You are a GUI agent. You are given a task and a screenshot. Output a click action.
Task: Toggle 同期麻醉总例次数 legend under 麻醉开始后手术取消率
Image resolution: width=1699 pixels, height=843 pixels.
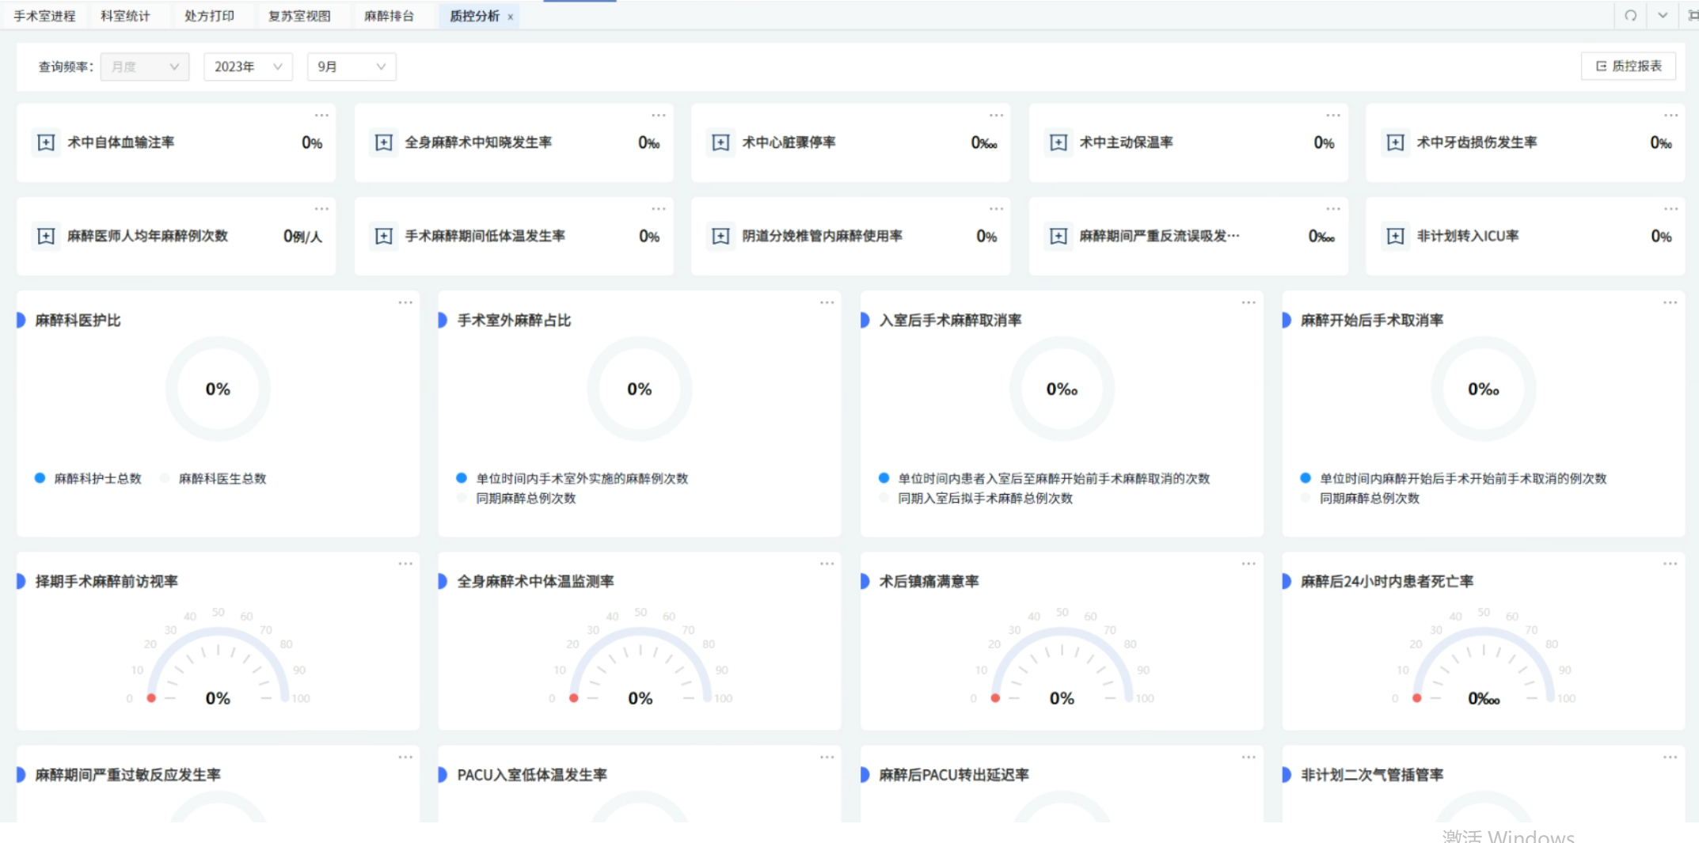pos(1360,498)
